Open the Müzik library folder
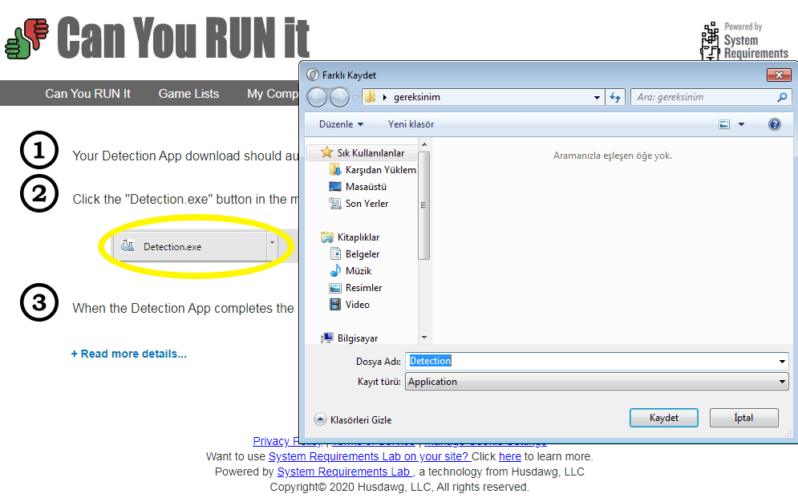The width and height of the screenshot is (798, 502). (x=358, y=271)
